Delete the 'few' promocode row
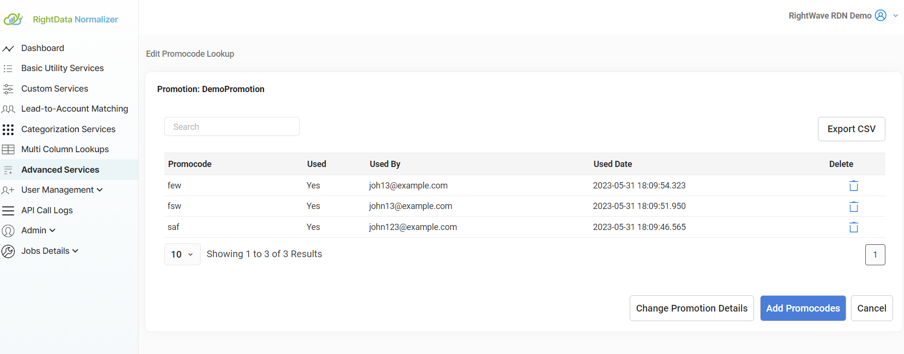Screen dimensions: 904x354 point(853,186)
